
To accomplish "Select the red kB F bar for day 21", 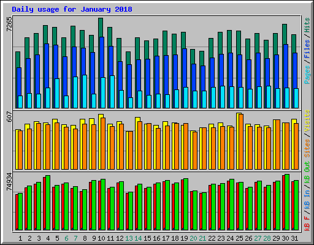I will pos(201,211).
